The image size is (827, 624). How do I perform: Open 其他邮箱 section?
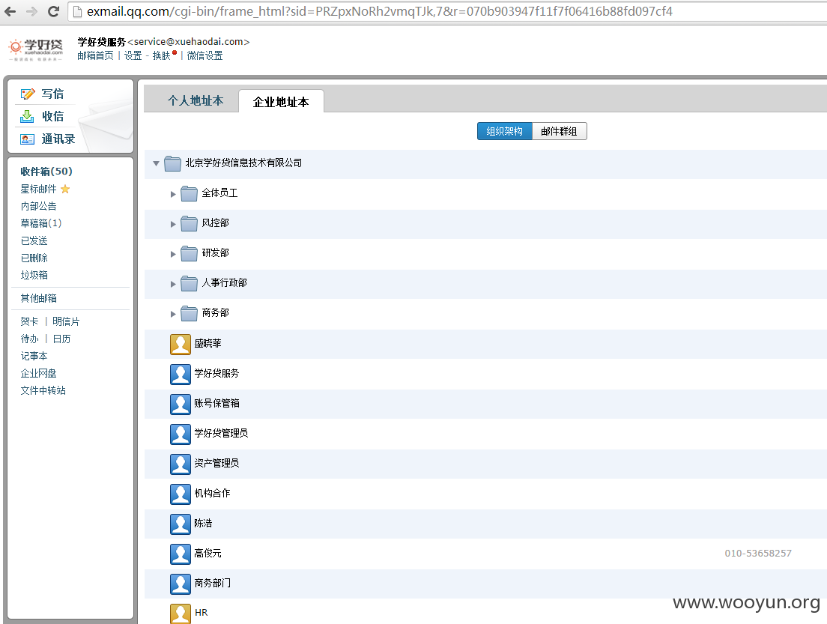38,298
